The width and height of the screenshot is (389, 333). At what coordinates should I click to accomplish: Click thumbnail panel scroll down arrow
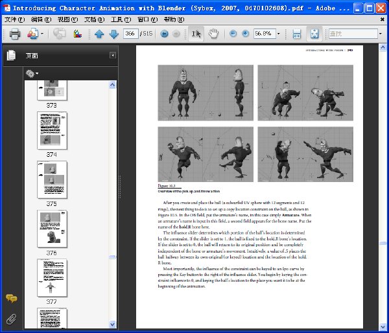tap(113, 324)
